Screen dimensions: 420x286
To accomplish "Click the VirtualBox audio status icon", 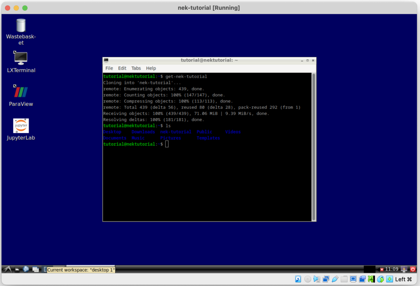I will click(317, 279).
